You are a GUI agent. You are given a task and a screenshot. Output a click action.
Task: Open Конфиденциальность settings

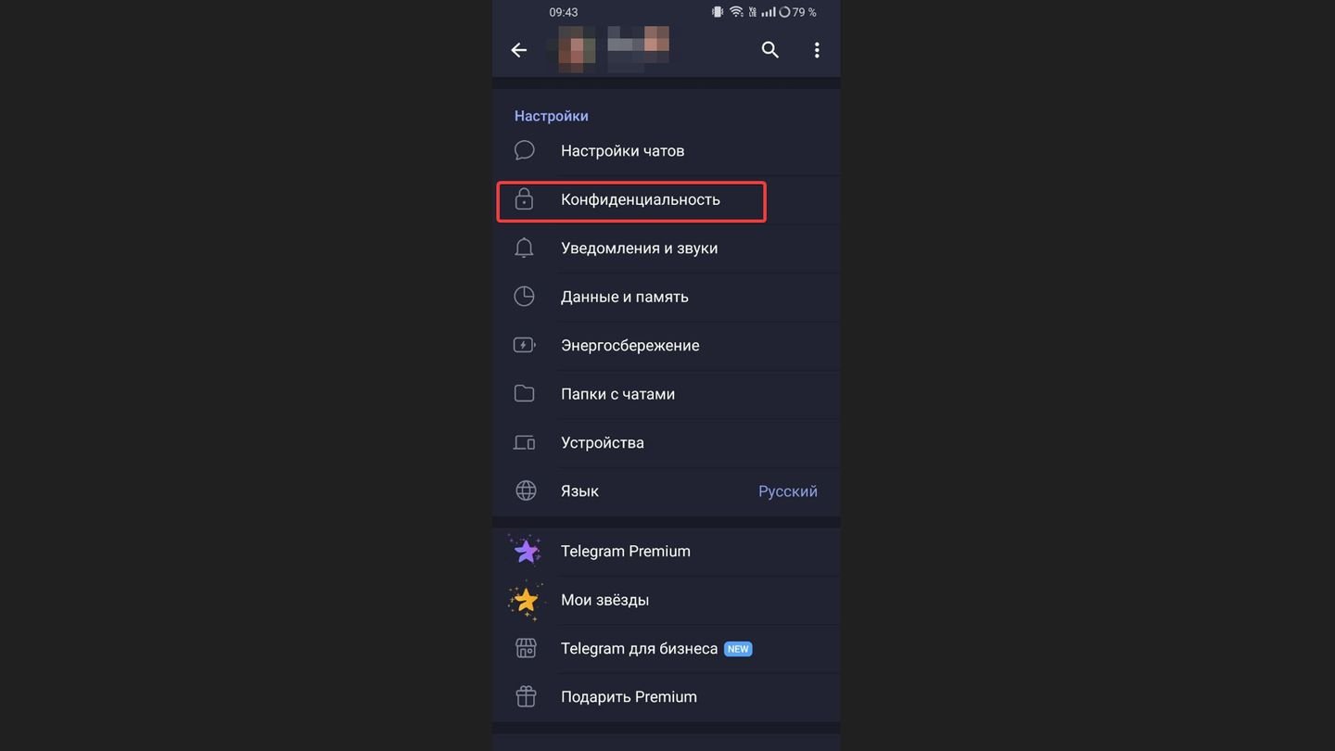click(x=642, y=199)
